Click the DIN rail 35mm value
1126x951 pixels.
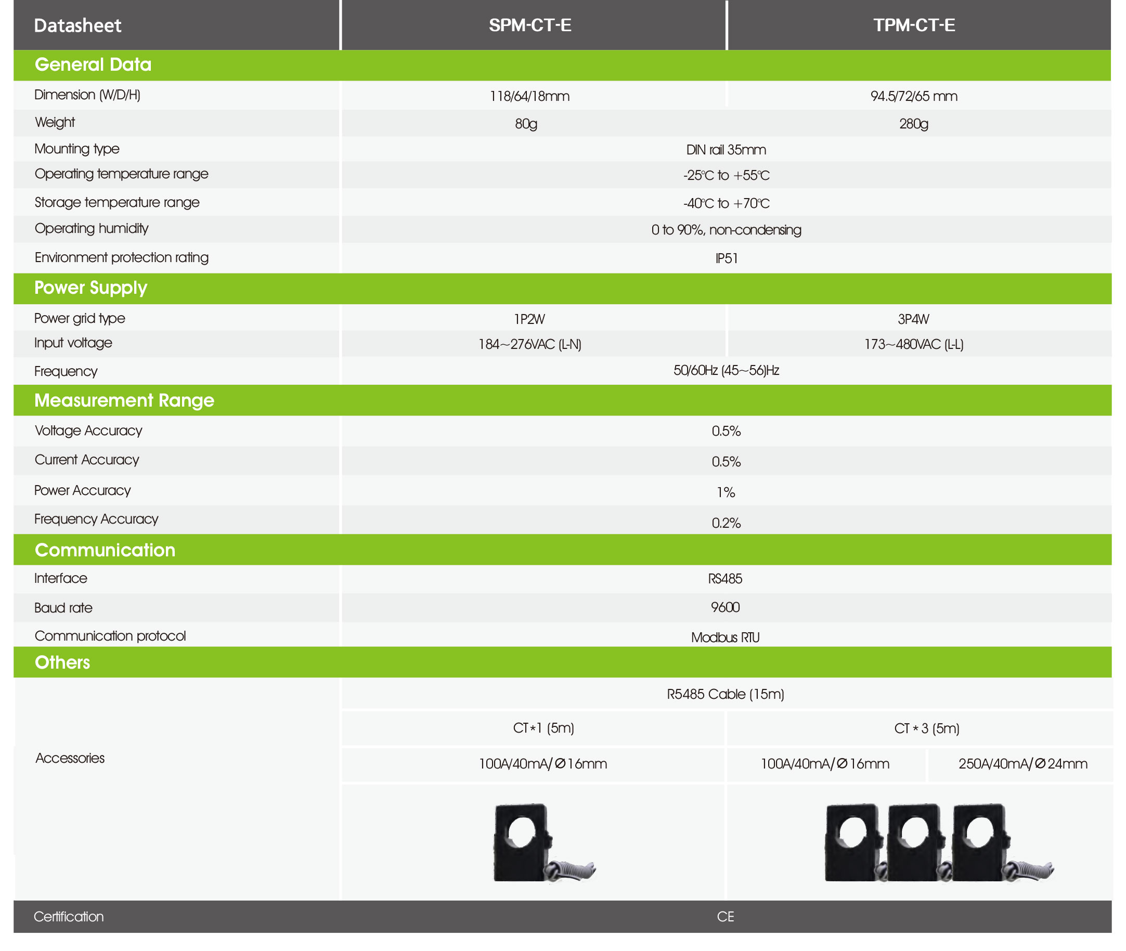point(726,150)
